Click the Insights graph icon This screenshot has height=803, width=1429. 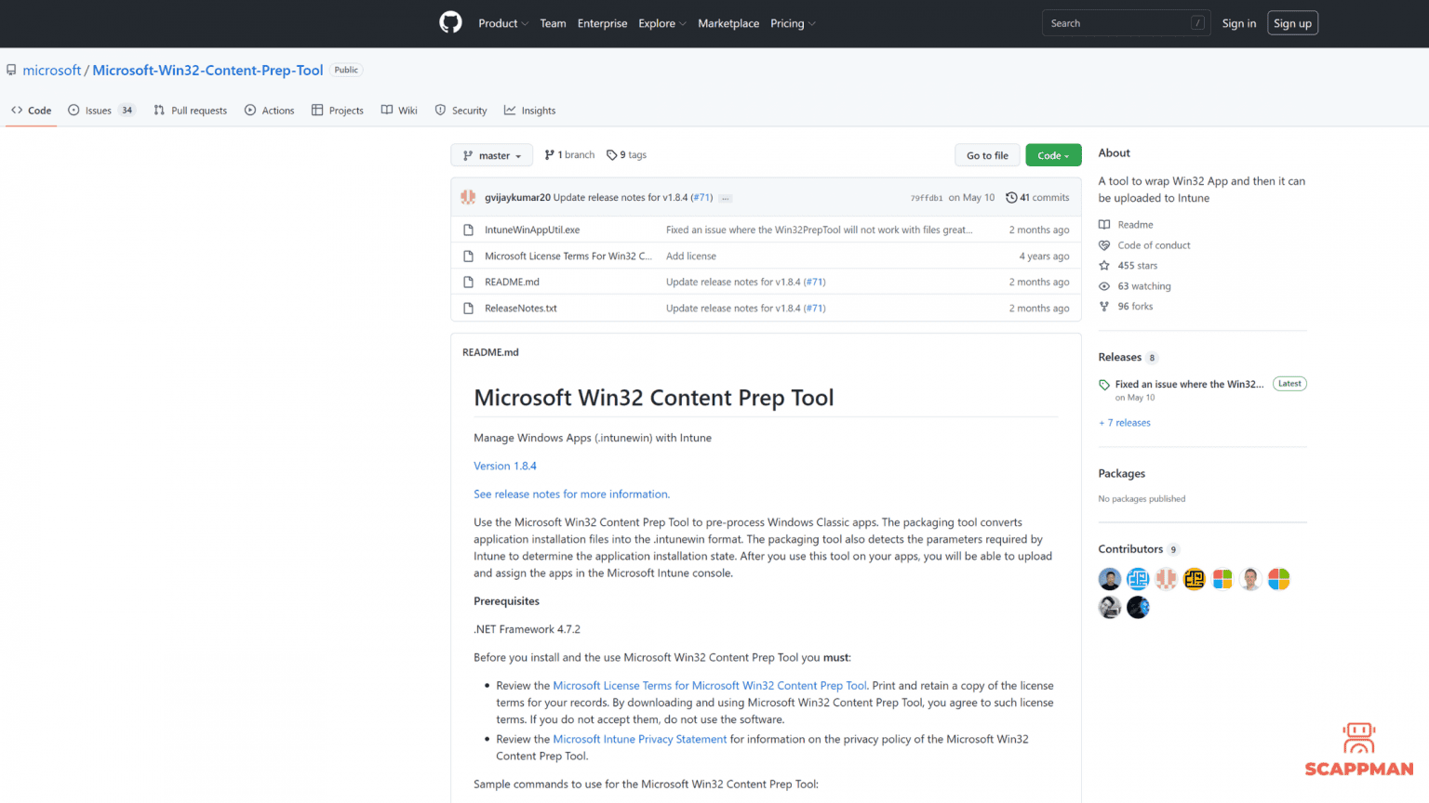(x=510, y=110)
